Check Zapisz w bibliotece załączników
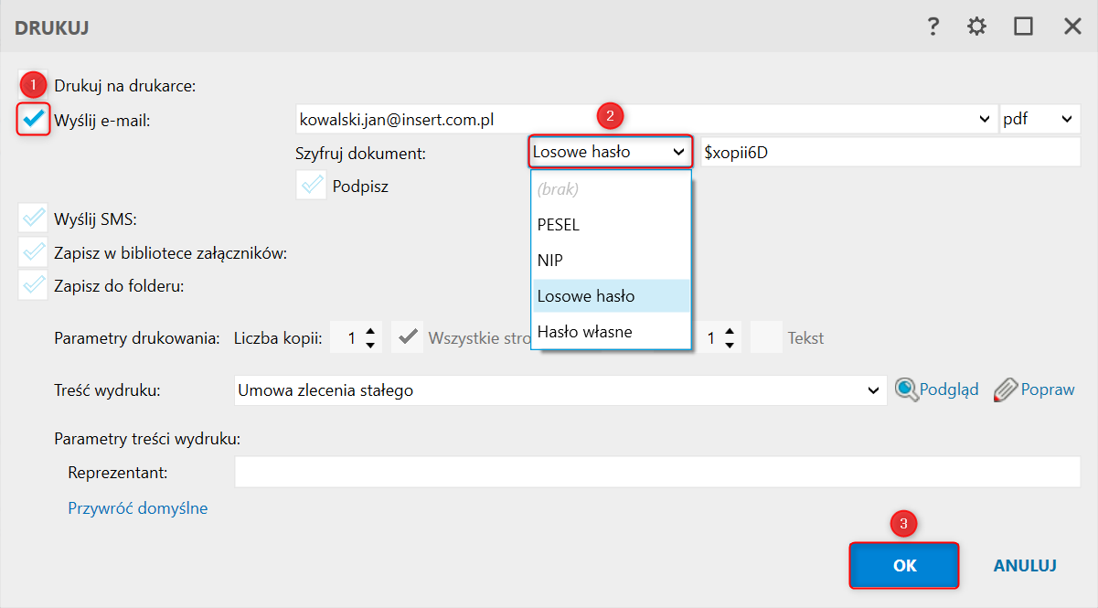This screenshot has width=1098, height=608. click(x=34, y=252)
